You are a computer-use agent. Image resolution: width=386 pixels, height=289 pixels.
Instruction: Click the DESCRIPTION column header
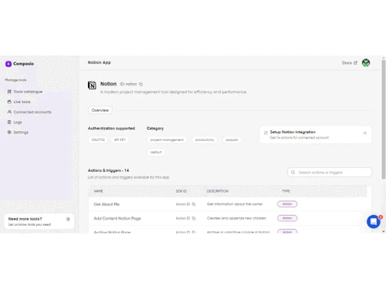coord(218,191)
